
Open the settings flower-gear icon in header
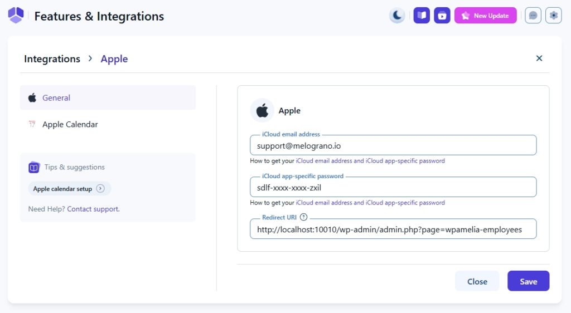tap(553, 16)
